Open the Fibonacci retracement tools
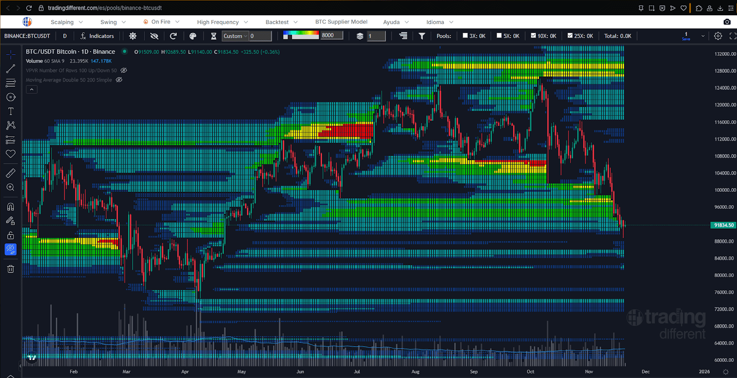Viewport: 737px width, 378px height. [x=11, y=83]
